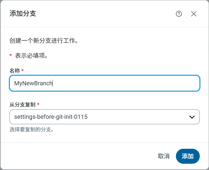Click the 选择要复制的分支 helper text
The width and height of the screenshot is (209, 170).
(x=32, y=130)
